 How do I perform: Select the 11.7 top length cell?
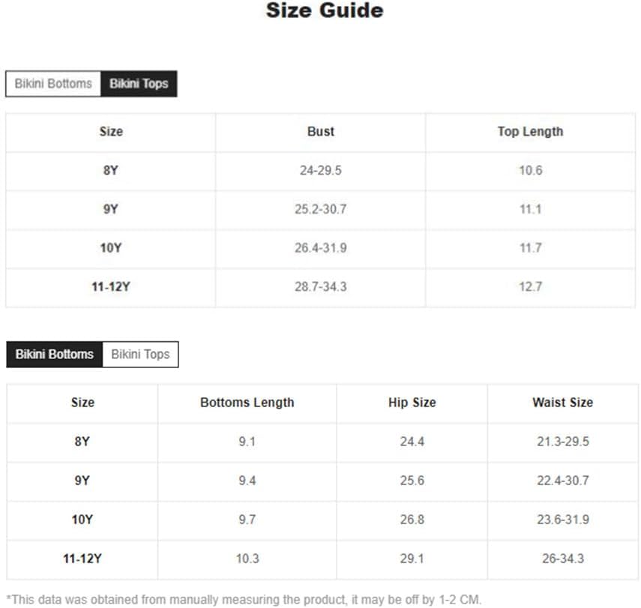click(x=530, y=247)
